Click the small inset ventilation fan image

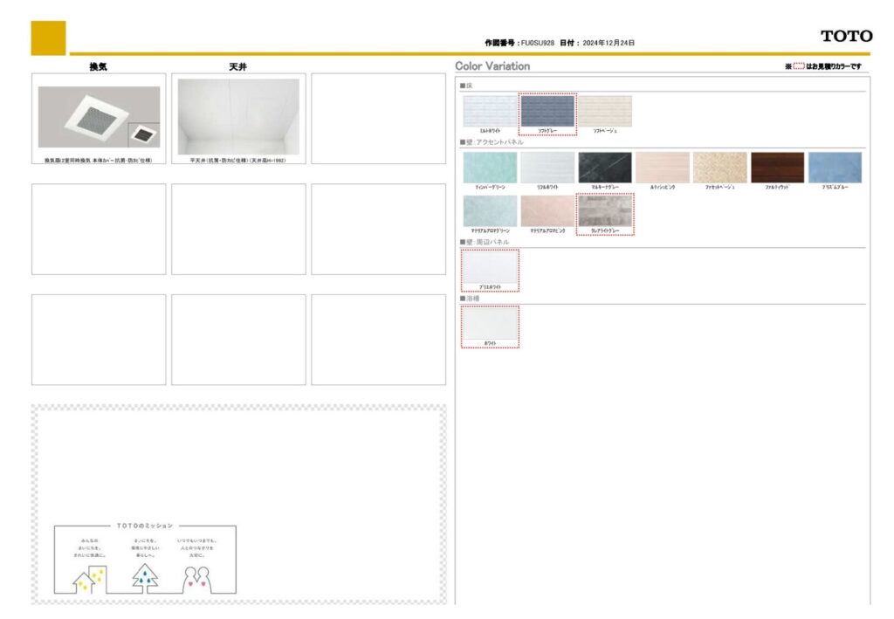(143, 134)
